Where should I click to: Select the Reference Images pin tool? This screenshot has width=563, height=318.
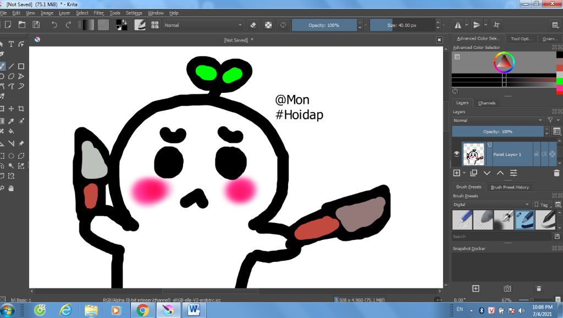coord(21,143)
